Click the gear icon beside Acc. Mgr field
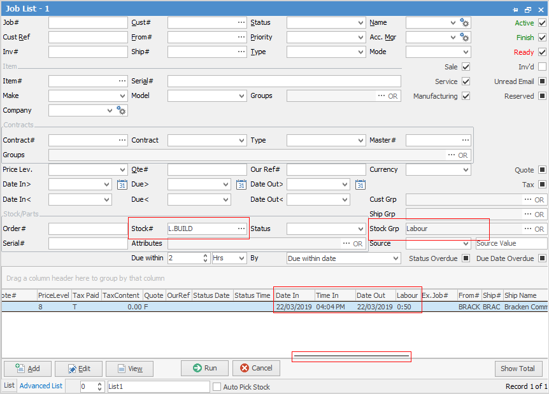This screenshot has width=549, height=394. tap(464, 38)
